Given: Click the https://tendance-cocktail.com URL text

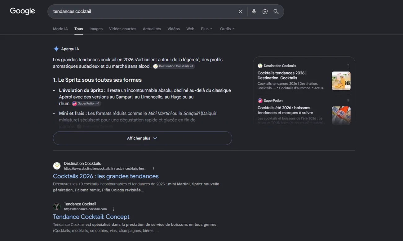Looking at the screenshot, I should click(x=85, y=209).
